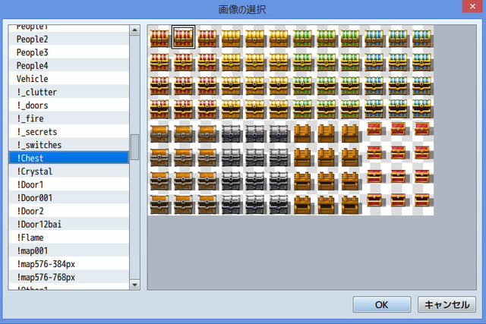Select the leftmost closed red-gold chest in top row

(159, 38)
